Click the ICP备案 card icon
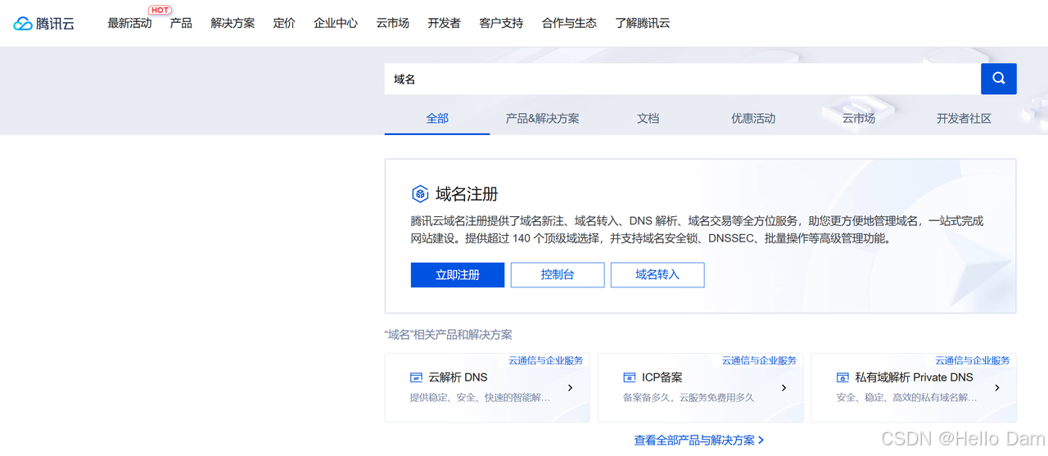 (630, 377)
